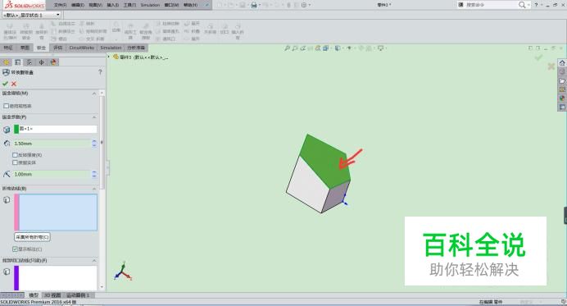Open the File (F) menu
The height and width of the screenshot is (306, 567).
pos(60,5)
